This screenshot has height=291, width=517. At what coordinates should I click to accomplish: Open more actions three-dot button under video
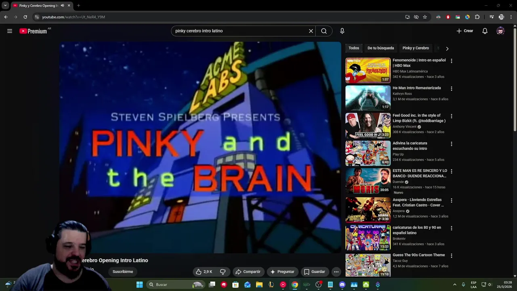[x=336, y=272]
